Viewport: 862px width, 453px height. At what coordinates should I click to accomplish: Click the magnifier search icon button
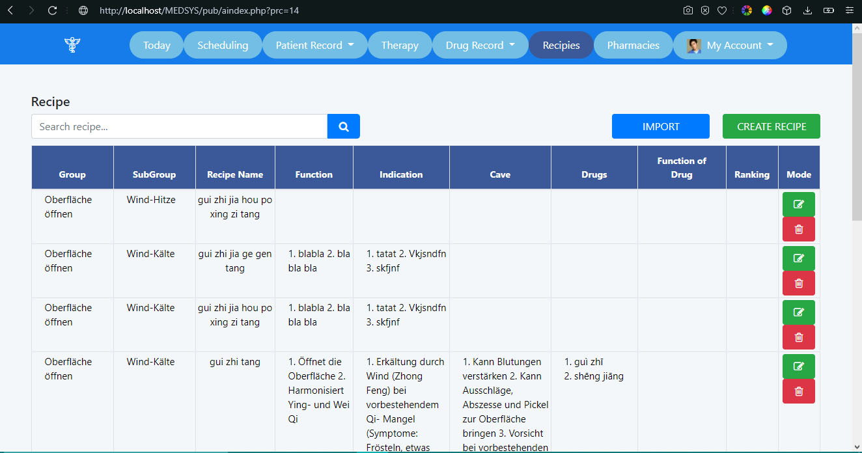coord(343,126)
